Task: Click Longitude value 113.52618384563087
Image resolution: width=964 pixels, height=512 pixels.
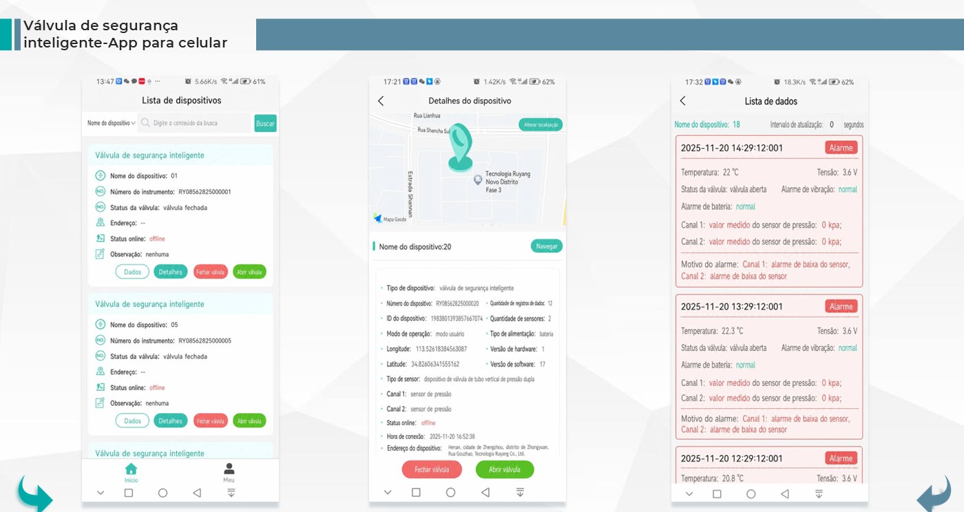Action: [441, 349]
